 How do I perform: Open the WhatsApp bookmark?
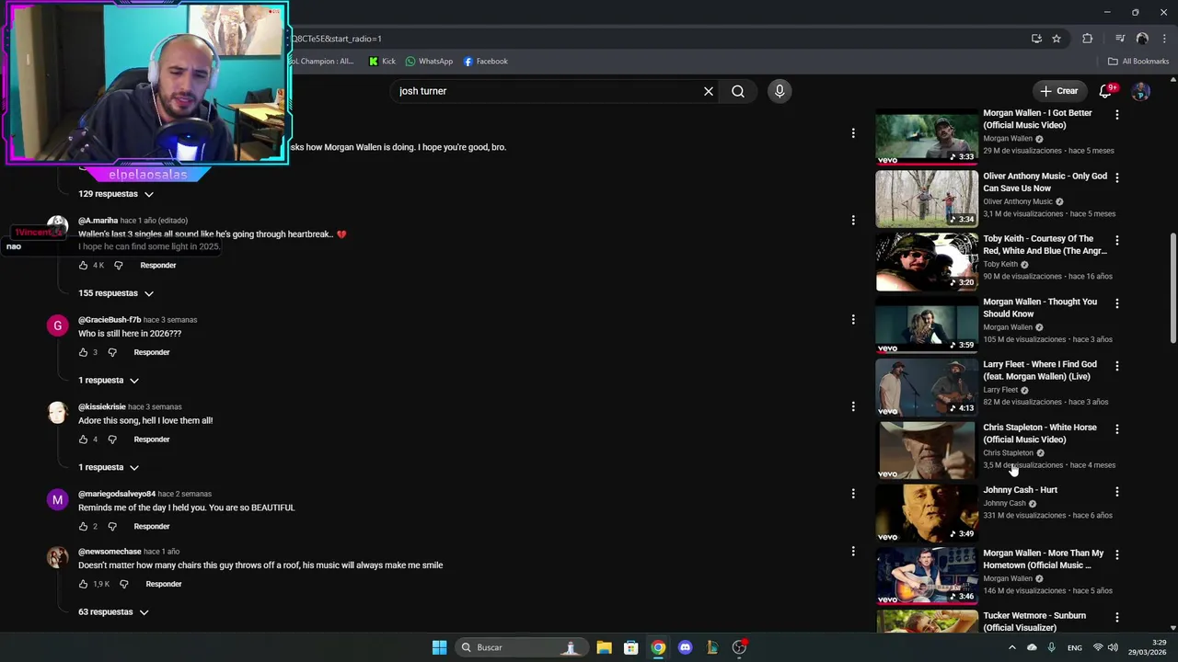[x=429, y=62]
